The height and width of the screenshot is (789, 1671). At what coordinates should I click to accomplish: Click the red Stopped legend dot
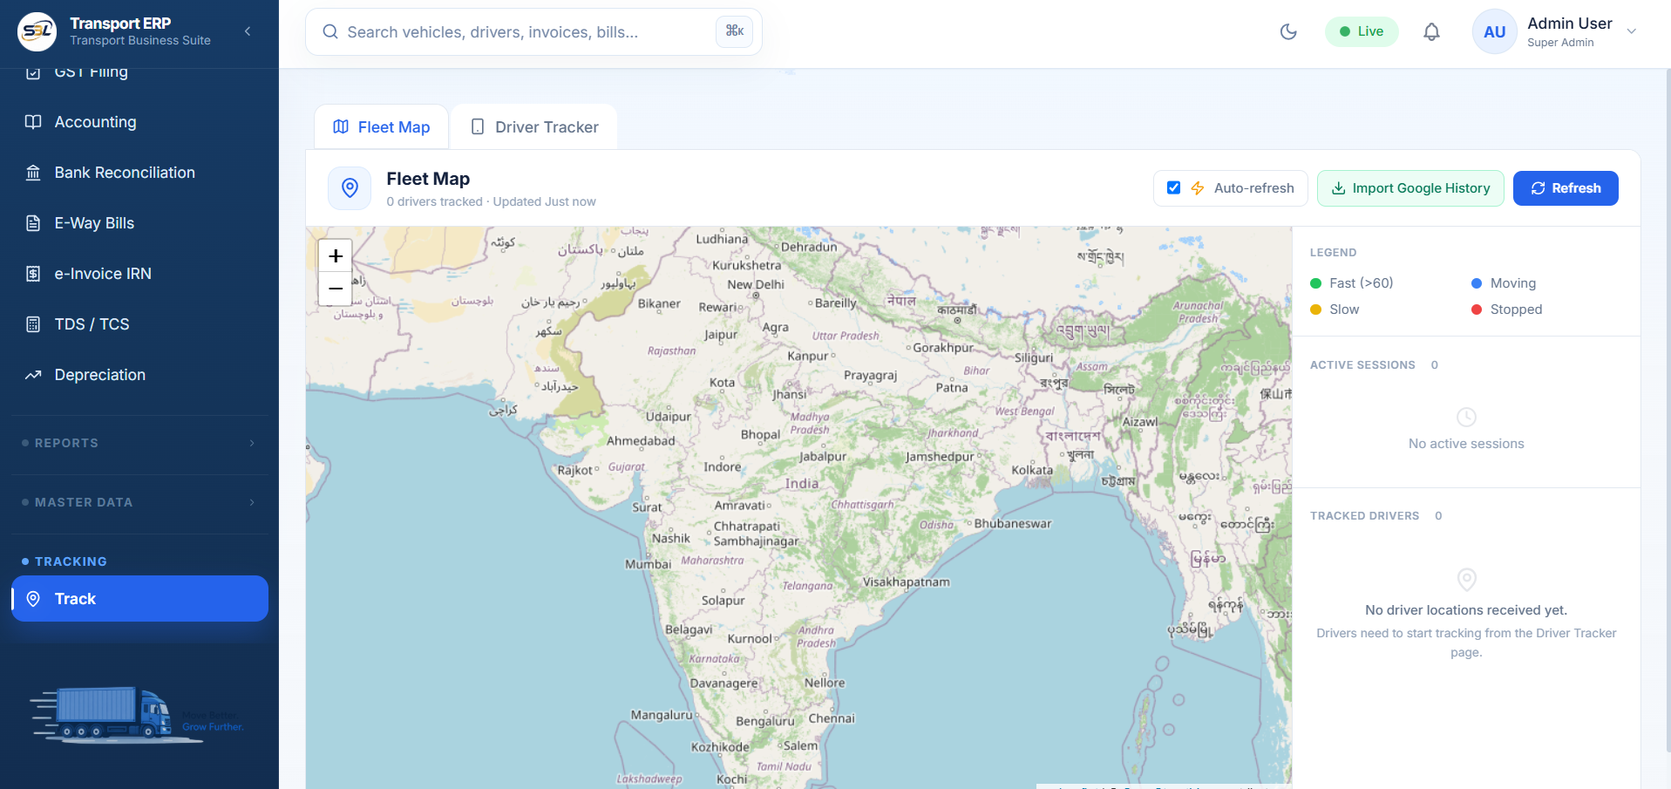point(1477,309)
